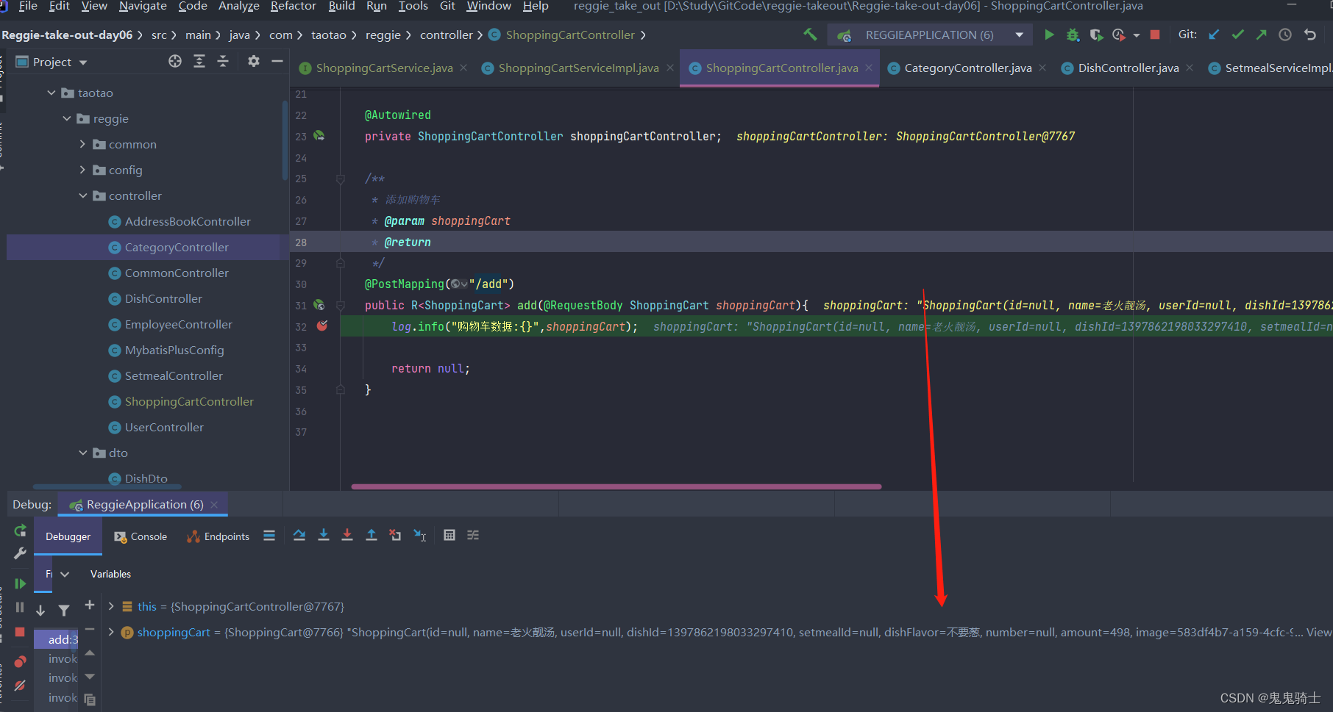Select opened file locate icon in Project panel
Image resolution: width=1333 pixels, height=712 pixels.
(x=175, y=62)
